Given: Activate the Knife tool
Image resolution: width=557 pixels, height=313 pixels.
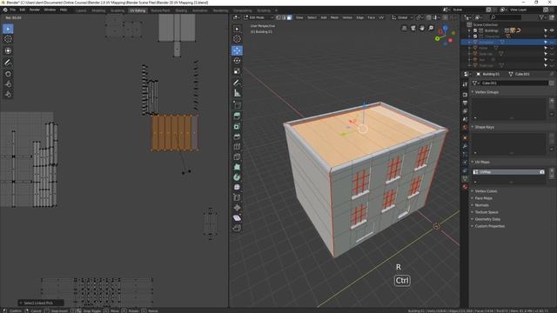Looking at the screenshot, I should tap(237, 156).
